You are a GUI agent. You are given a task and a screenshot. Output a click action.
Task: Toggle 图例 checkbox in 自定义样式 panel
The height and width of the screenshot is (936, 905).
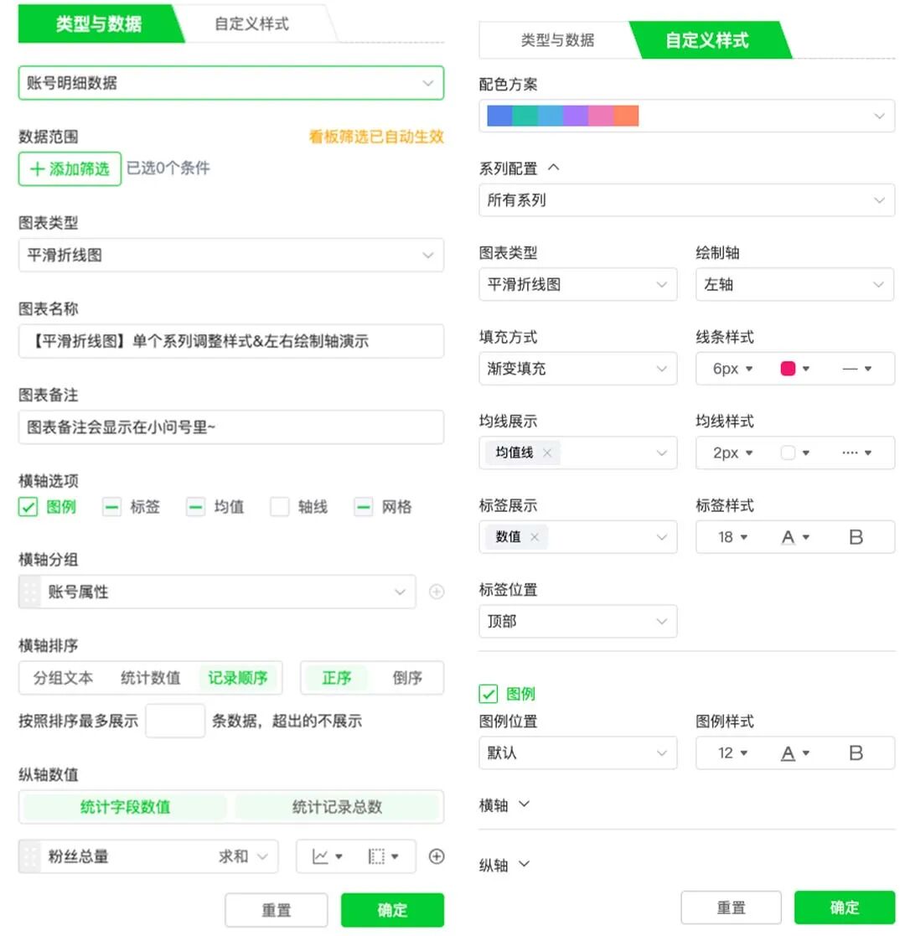click(x=488, y=694)
